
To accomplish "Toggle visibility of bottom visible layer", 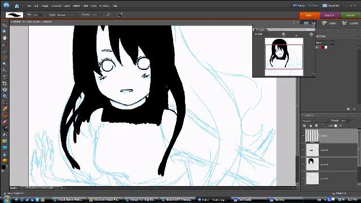I will (303, 178).
